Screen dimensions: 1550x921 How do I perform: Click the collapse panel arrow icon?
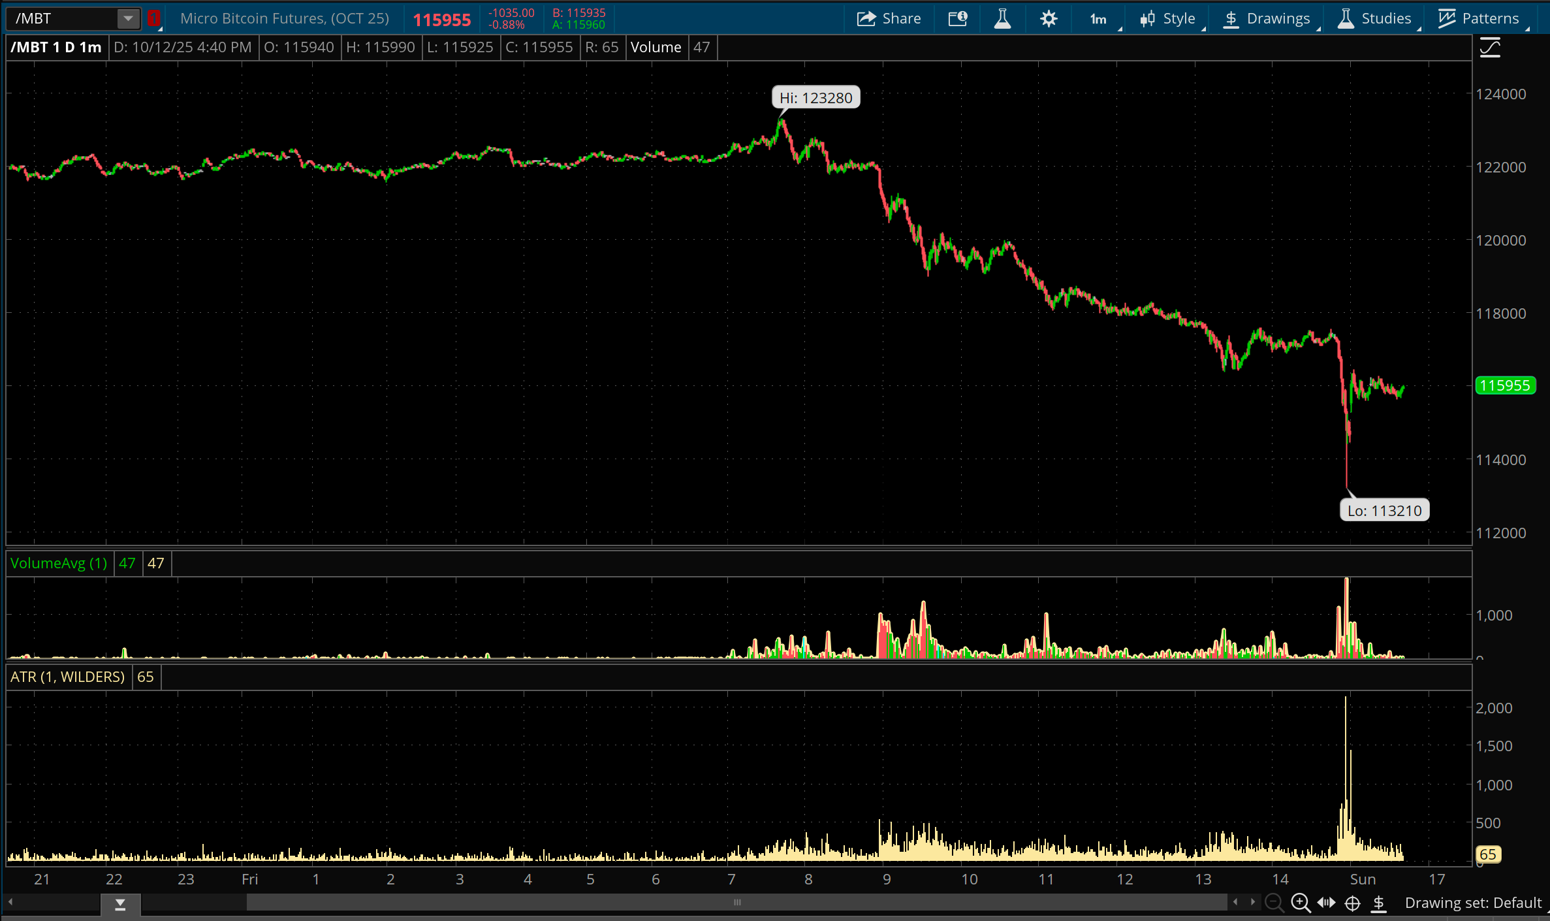120,904
